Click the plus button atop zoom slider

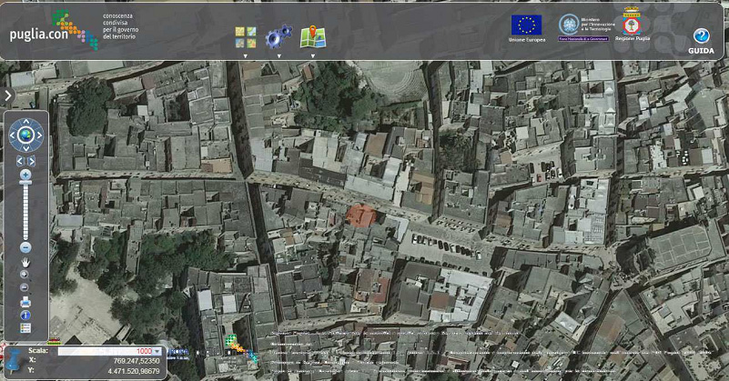[25, 175]
